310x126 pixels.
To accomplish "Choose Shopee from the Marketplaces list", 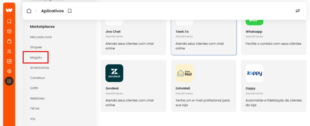I will tap(36, 47).
